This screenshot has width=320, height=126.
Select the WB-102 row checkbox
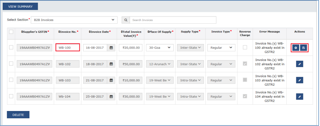11,64
